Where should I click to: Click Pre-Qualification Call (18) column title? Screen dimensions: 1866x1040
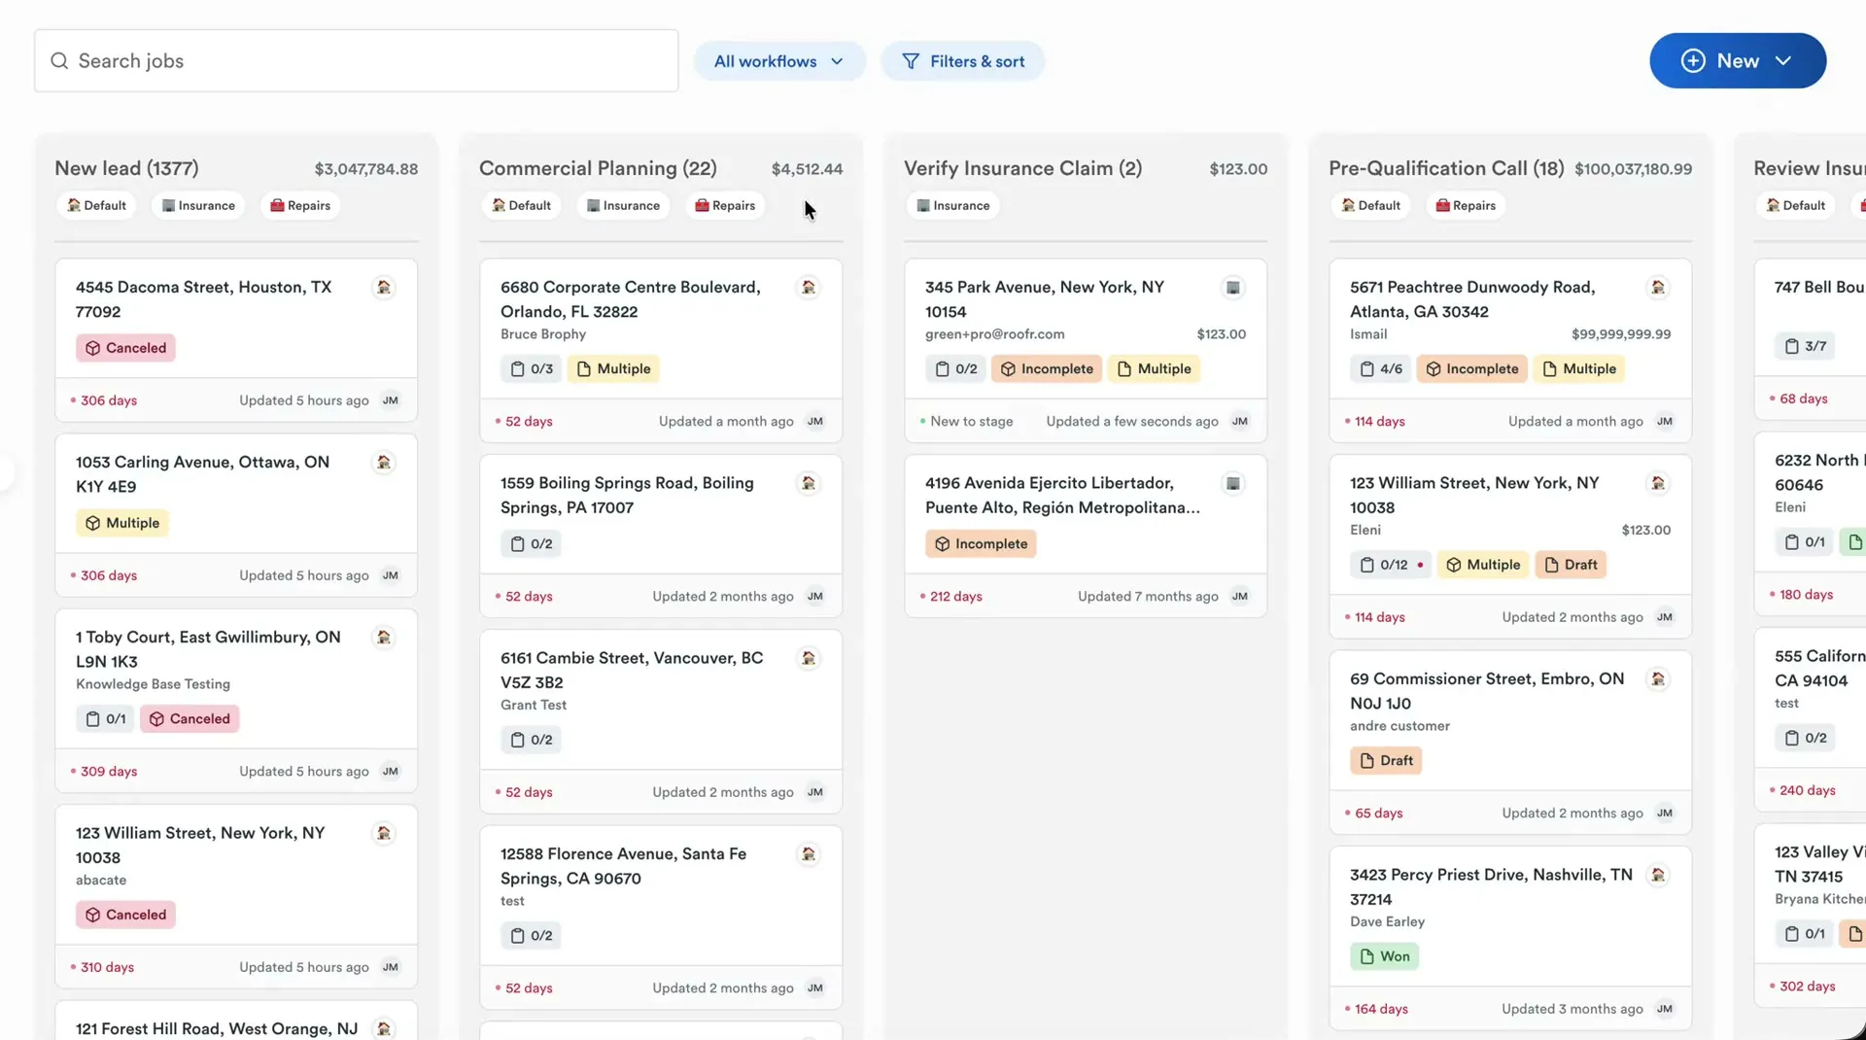pos(1446,168)
